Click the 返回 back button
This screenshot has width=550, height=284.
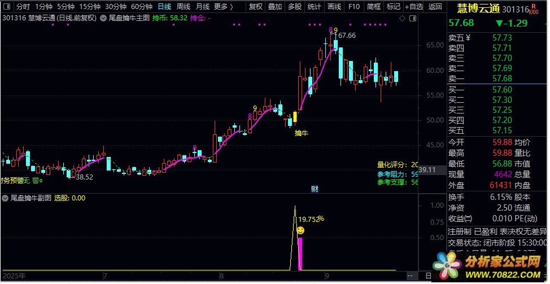(435, 7)
